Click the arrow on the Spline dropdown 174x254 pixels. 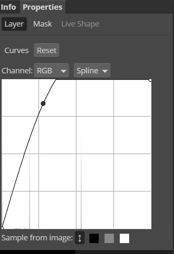(x=105, y=71)
